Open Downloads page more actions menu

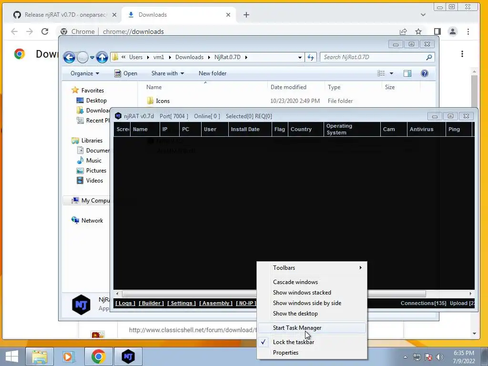[x=462, y=54]
